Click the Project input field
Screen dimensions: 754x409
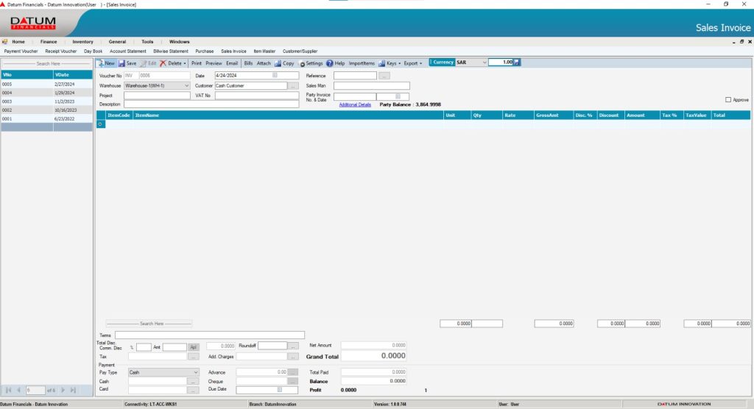pos(158,95)
